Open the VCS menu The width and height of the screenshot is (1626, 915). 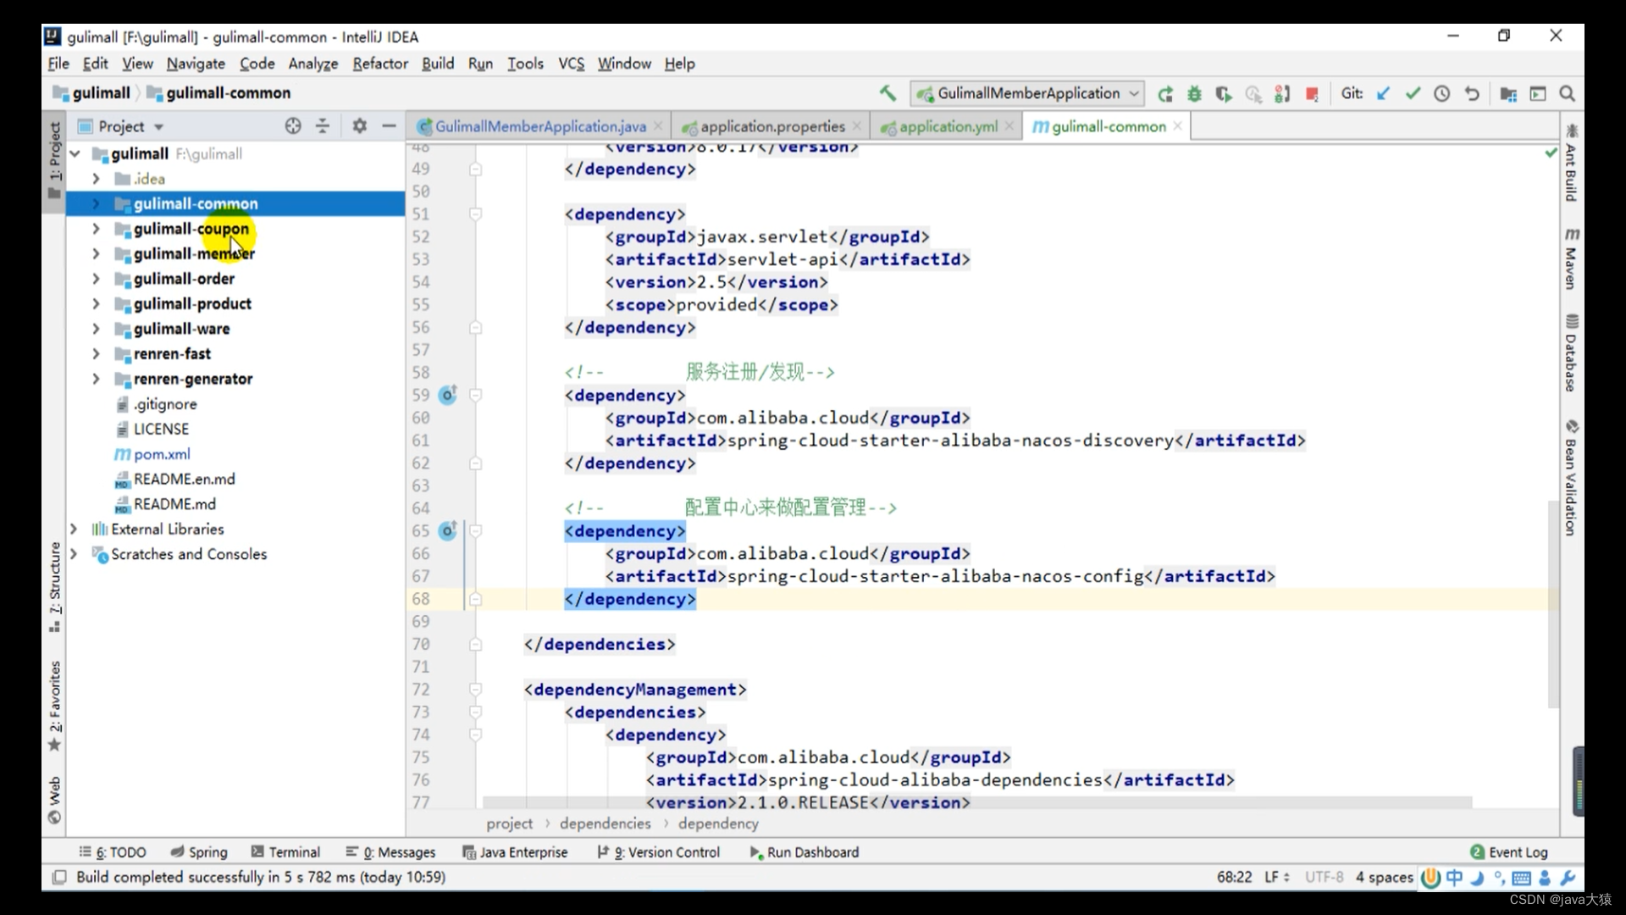coord(572,64)
